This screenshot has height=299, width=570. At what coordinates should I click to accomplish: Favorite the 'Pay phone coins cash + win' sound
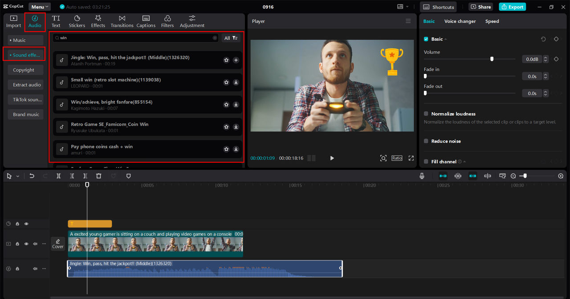click(226, 149)
